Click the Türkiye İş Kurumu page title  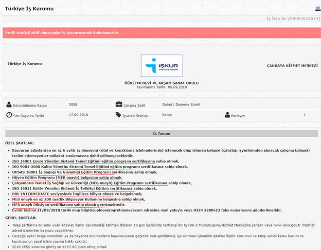tap(29, 9)
